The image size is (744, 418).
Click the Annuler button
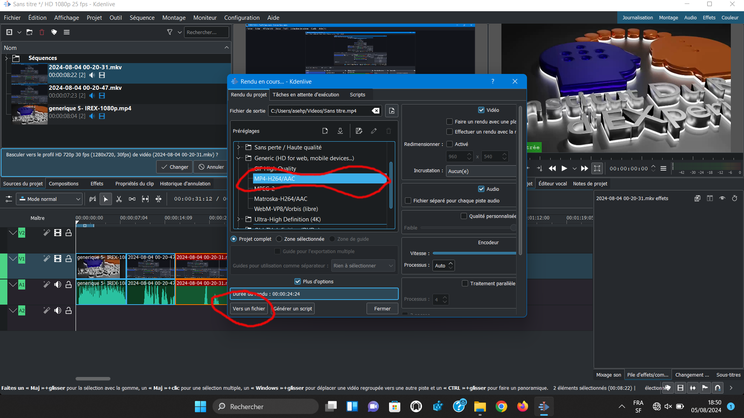[x=211, y=167]
